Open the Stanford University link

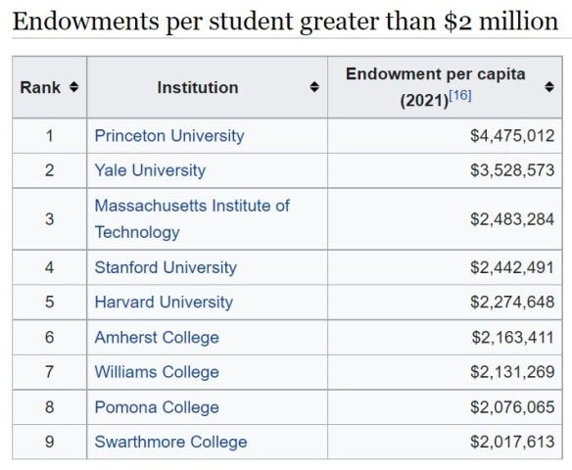tap(166, 267)
